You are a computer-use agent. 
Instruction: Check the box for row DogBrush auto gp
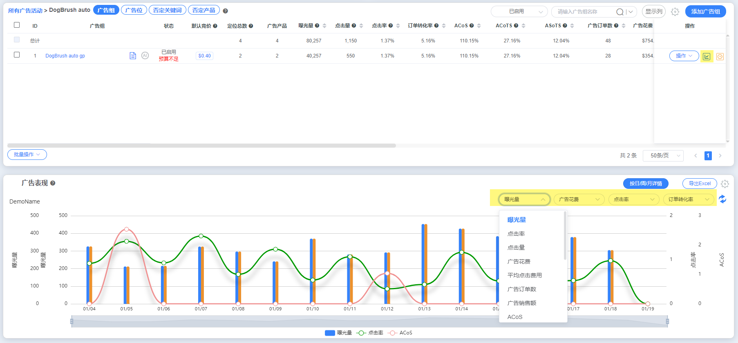pos(17,55)
